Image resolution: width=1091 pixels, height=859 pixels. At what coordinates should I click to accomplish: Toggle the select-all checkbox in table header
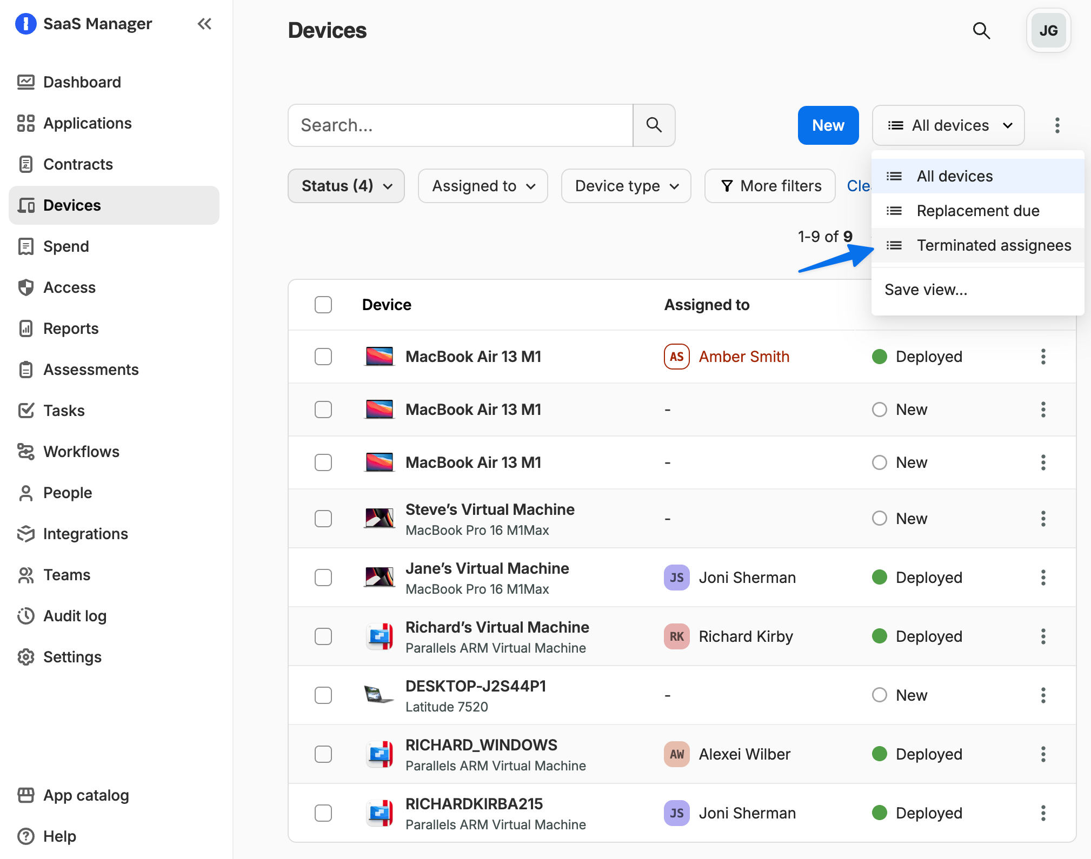coord(323,305)
